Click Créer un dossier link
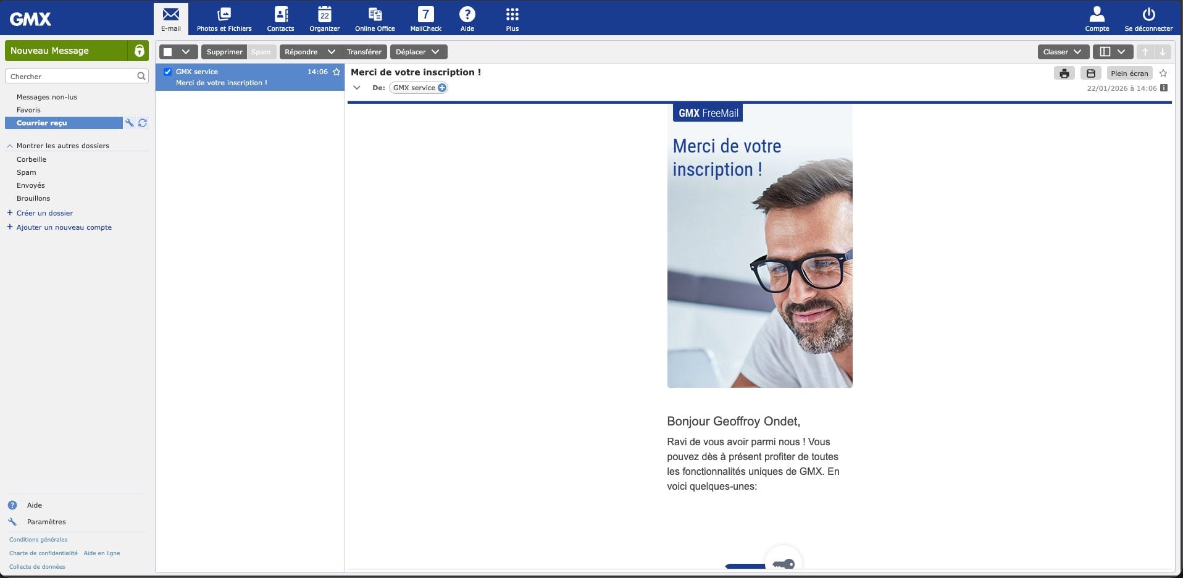Image resolution: width=1183 pixels, height=578 pixels. click(x=44, y=213)
